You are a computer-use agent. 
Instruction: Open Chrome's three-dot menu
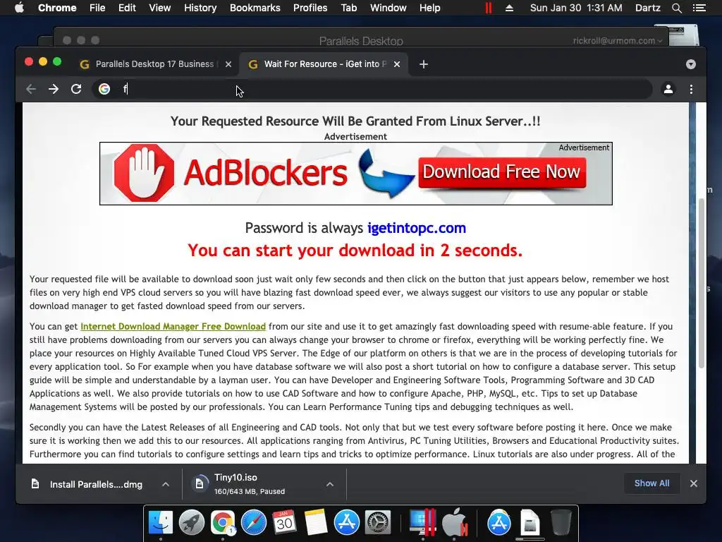[x=691, y=89]
